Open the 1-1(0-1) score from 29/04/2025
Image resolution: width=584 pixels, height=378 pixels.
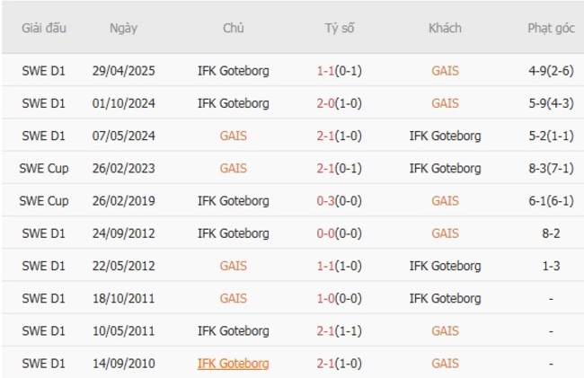(x=340, y=70)
